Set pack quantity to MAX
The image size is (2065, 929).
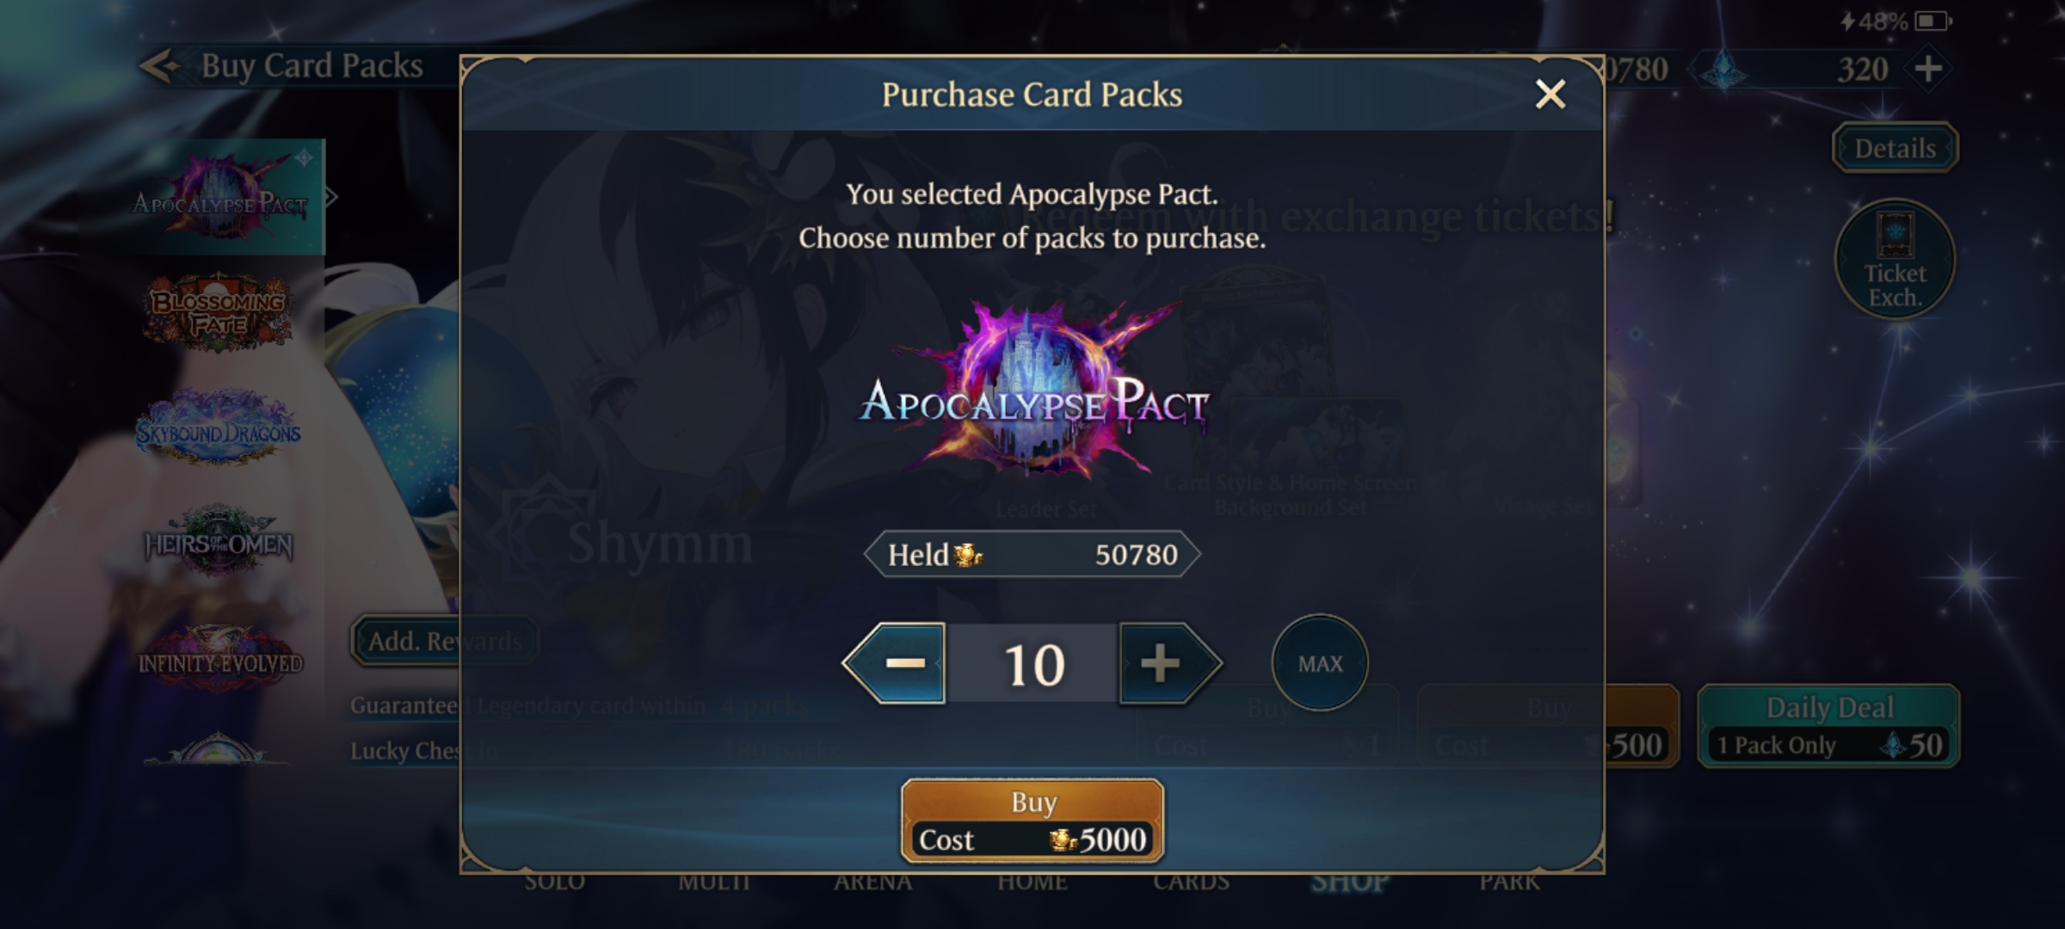pyautogui.click(x=1320, y=663)
